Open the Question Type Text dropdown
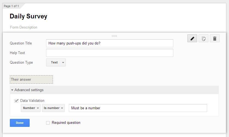Viewport: 229px width, 137px height. (56, 63)
